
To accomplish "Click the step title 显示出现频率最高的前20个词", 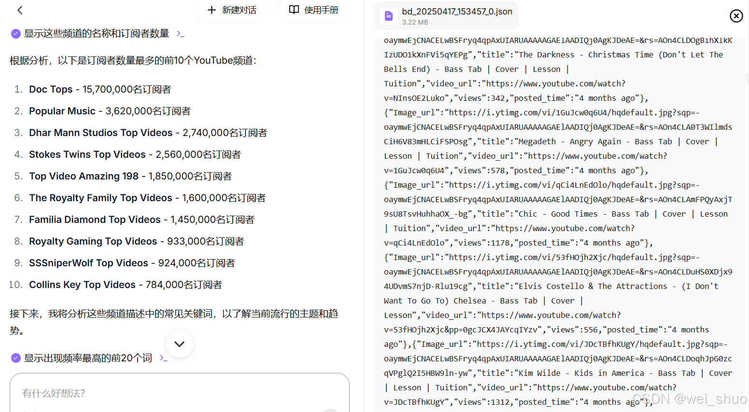I will click(88, 358).
